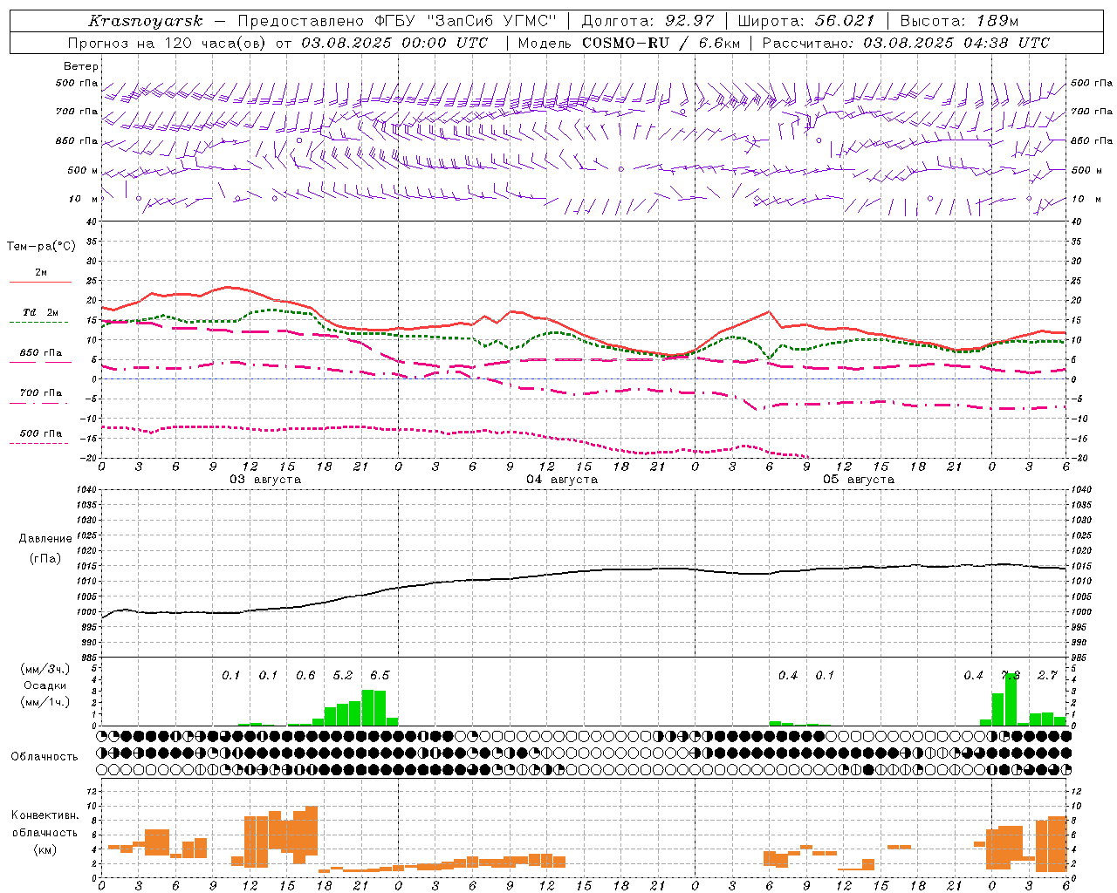Click the 05 августа date label
The height and width of the screenshot is (893, 1117).
tap(859, 480)
